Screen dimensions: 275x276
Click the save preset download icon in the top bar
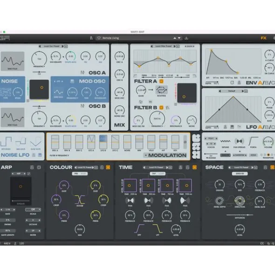pyautogui.click(x=186, y=38)
